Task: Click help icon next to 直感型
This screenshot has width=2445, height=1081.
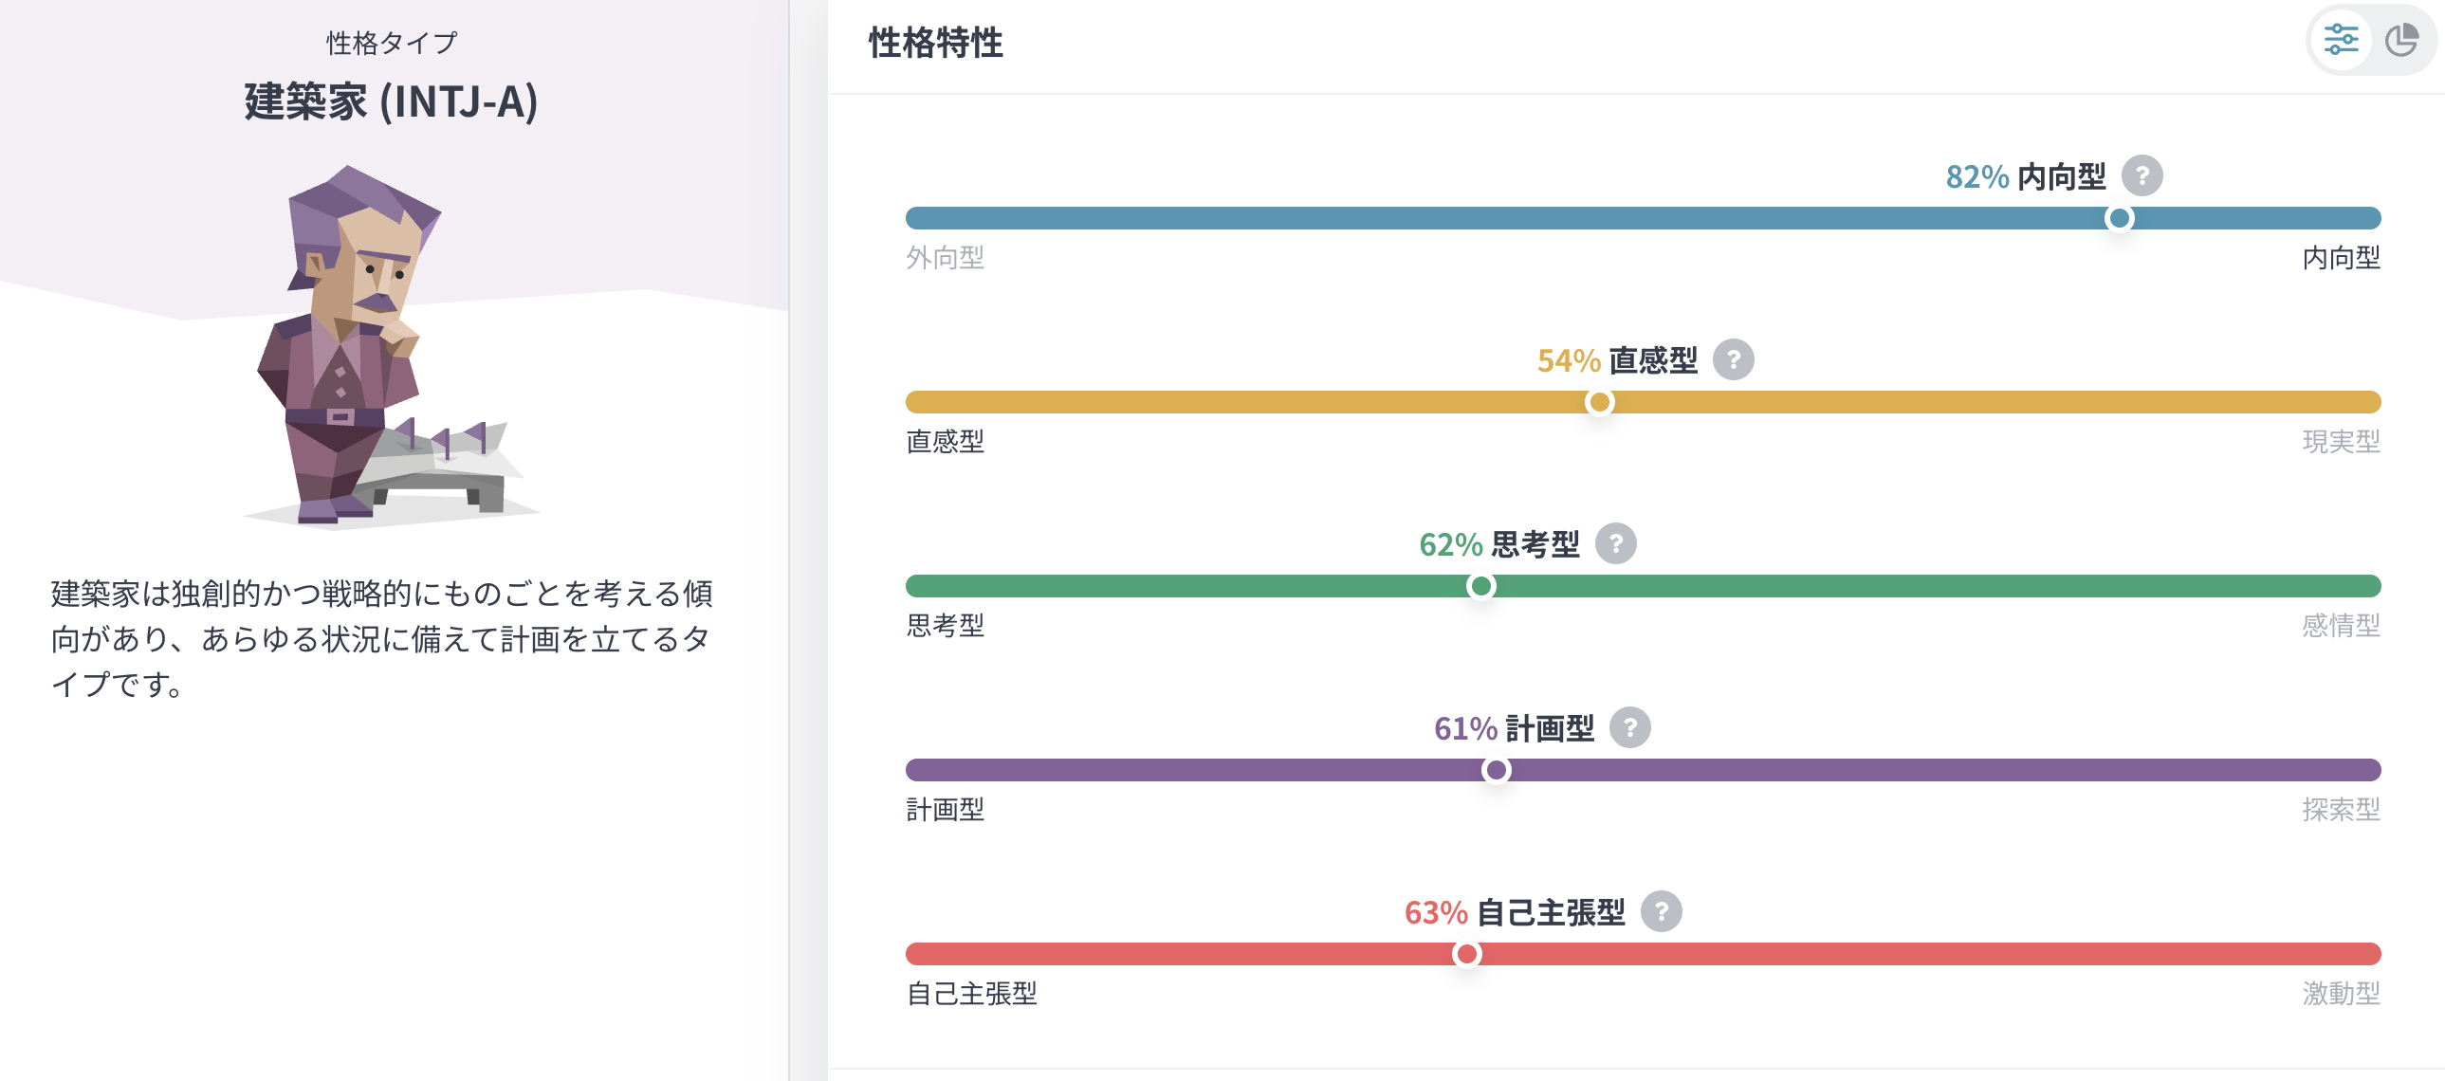Action: click(x=1733, y=359)
